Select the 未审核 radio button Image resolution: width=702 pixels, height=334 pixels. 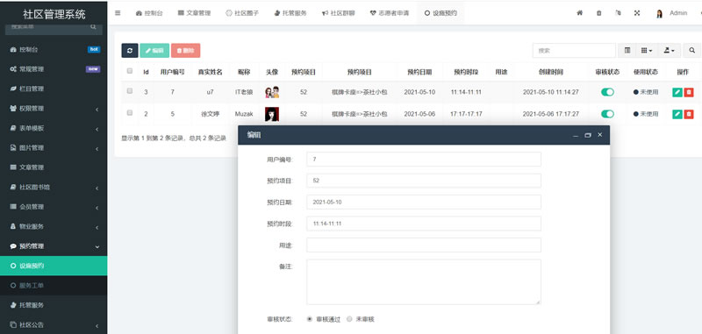pyautogui.click(x=349, y=319)
